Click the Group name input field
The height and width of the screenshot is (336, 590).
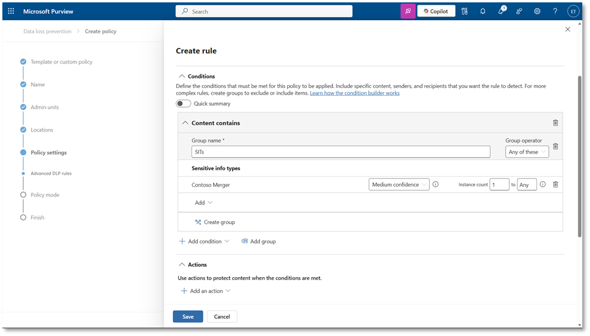341,152
